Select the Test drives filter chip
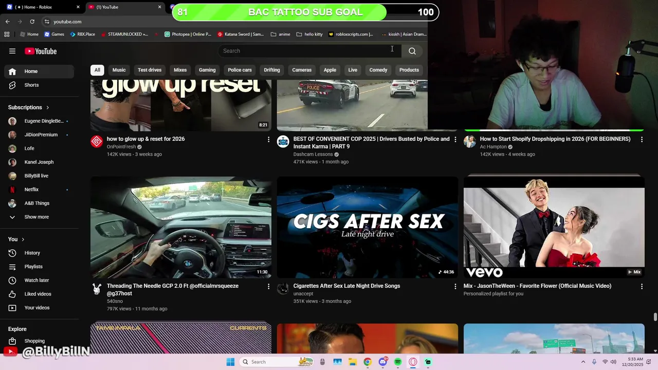 [150, 70]
